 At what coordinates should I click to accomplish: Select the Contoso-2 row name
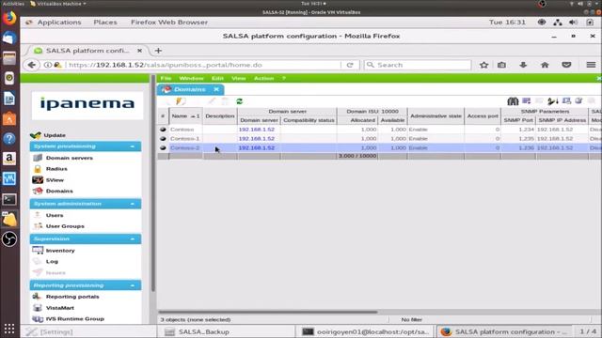click(x=184, y=148)
